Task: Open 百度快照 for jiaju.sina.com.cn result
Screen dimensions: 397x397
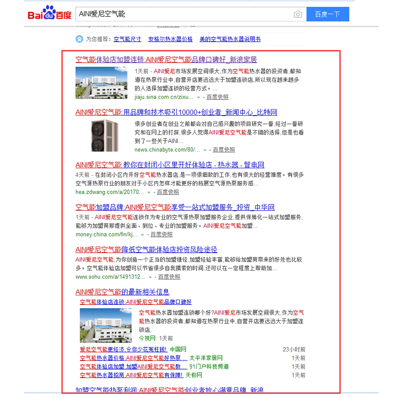Action: (x=218, y=97)
